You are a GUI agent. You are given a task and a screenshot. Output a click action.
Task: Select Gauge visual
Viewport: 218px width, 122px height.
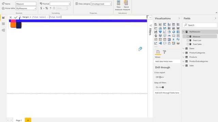(x=169, y=36)
